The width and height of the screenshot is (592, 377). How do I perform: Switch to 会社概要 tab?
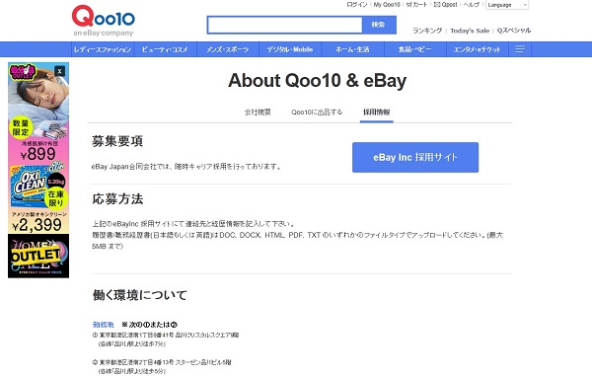pos(258,113)
